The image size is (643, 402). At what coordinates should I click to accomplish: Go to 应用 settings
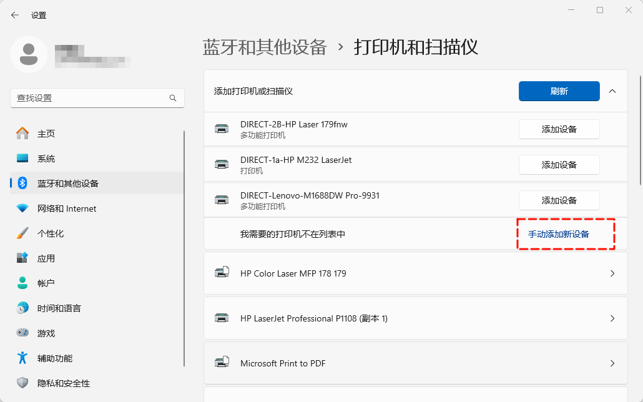(x=46, y=258)
